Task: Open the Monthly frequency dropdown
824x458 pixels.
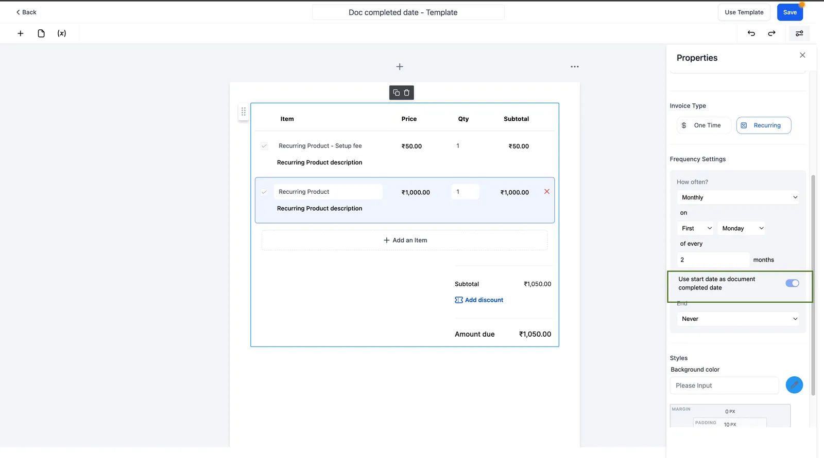Action: pyautogui.click(x=739, y=197)
